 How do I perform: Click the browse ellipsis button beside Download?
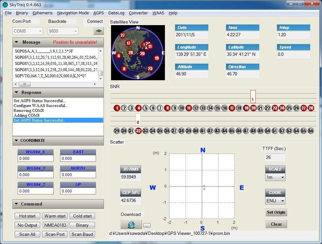[147, 225]
